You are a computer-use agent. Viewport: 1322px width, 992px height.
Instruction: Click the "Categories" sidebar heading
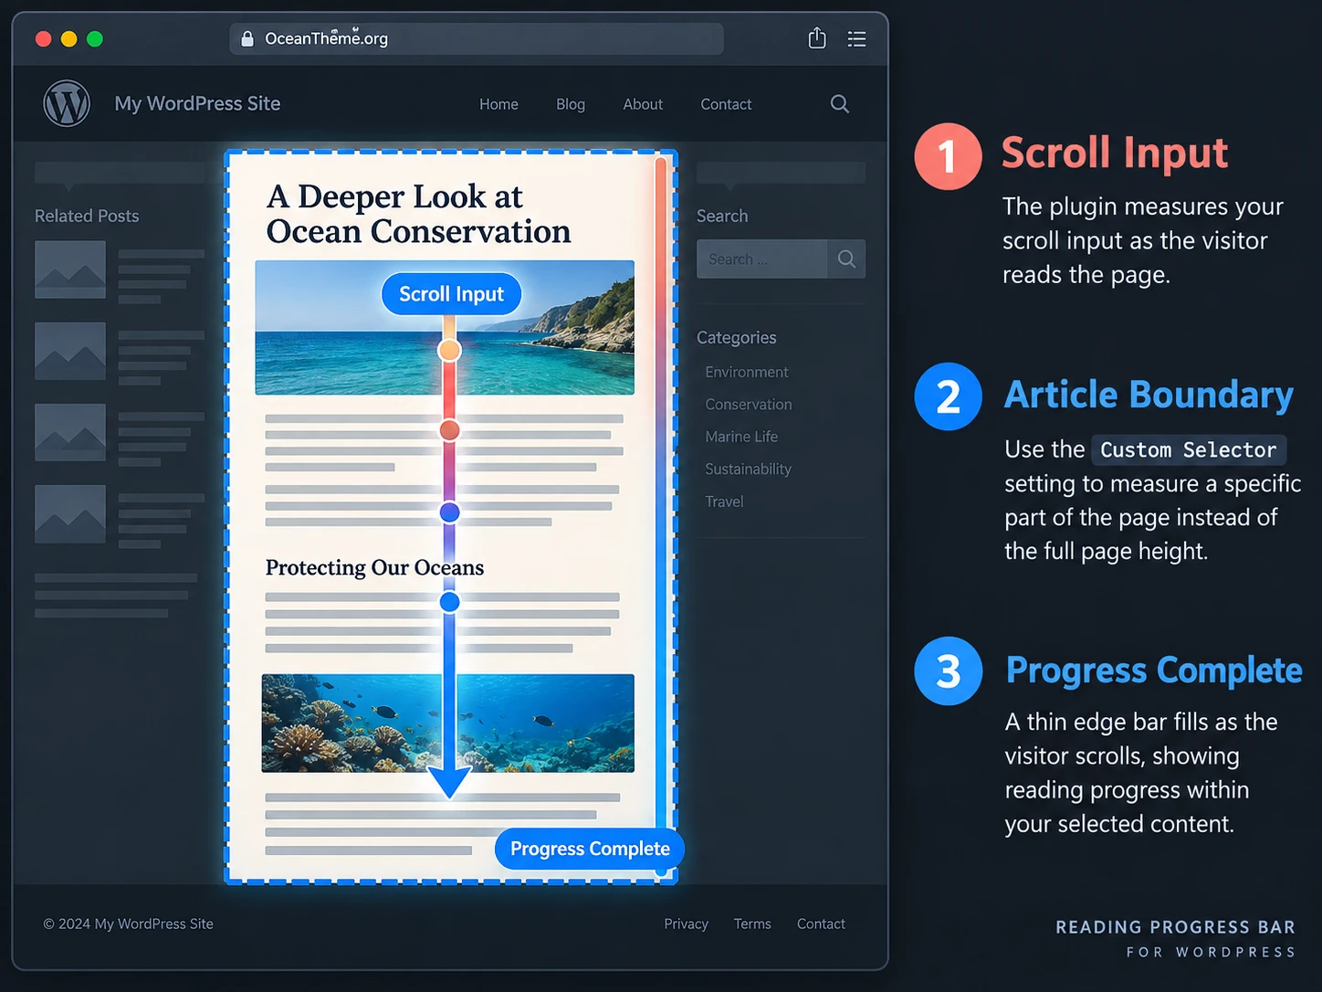pos(736,337)
